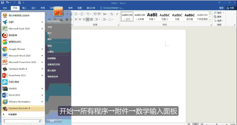Switch to the 视图 ribbon tab

tap(80, 8)
